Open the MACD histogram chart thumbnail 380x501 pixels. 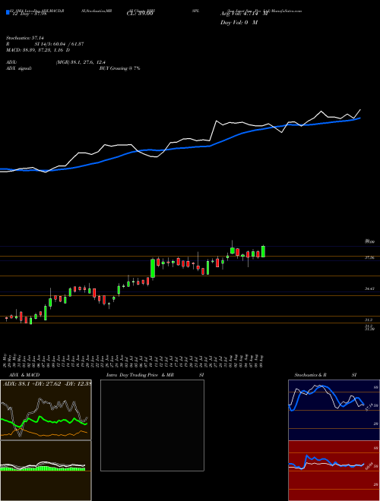46,471
